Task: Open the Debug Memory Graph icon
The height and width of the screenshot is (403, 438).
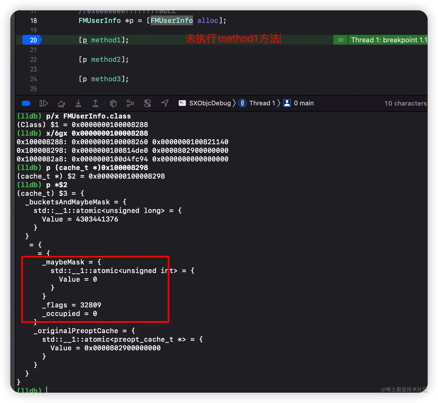Action: point(130,104)
